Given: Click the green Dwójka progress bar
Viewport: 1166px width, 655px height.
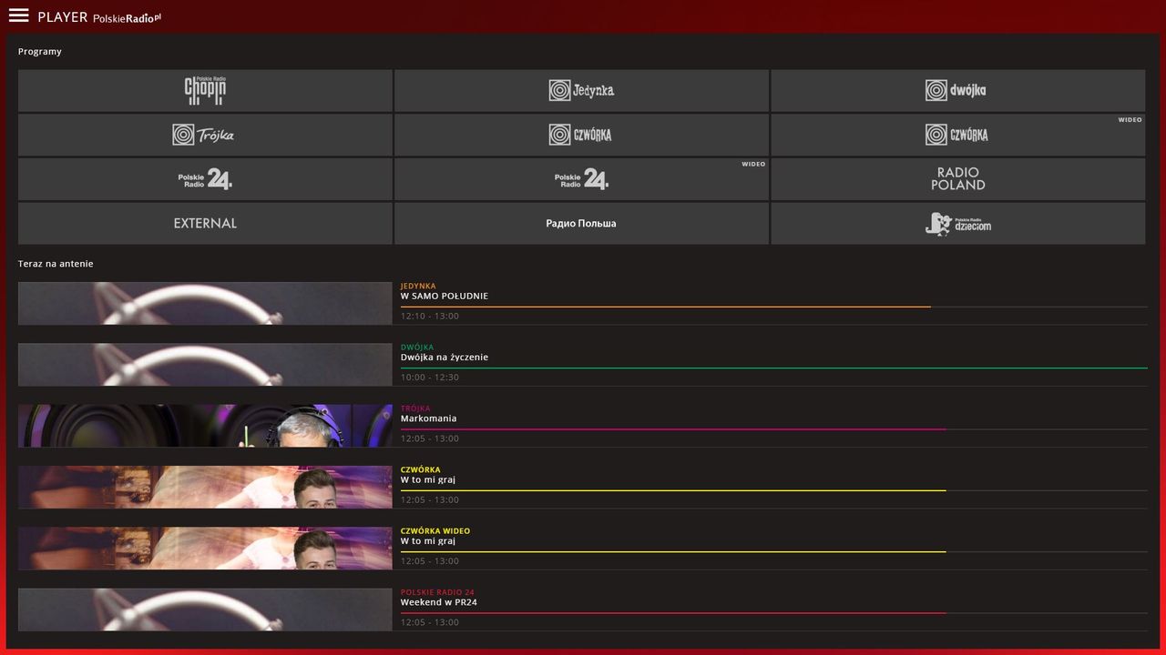Looking at the screenshot, I should pyautogui.click(x=774, y=368).
